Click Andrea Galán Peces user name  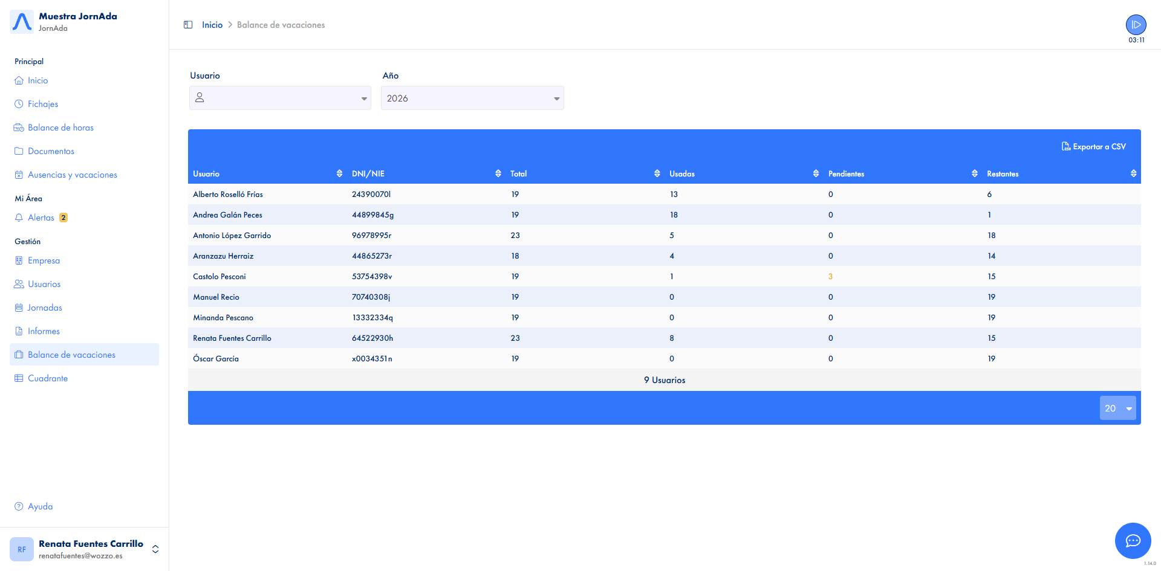tap(227, 215)
